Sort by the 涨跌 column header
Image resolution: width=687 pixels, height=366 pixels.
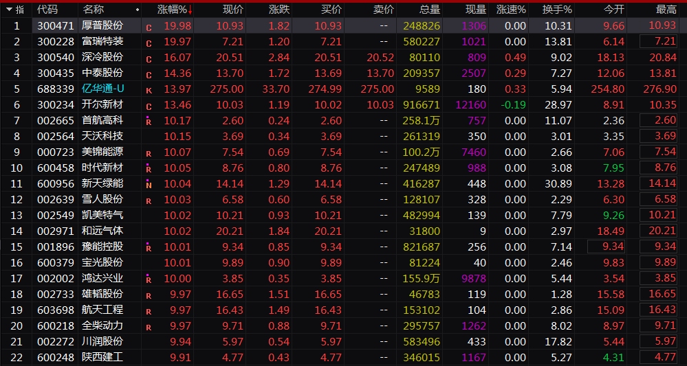[279, 10]
